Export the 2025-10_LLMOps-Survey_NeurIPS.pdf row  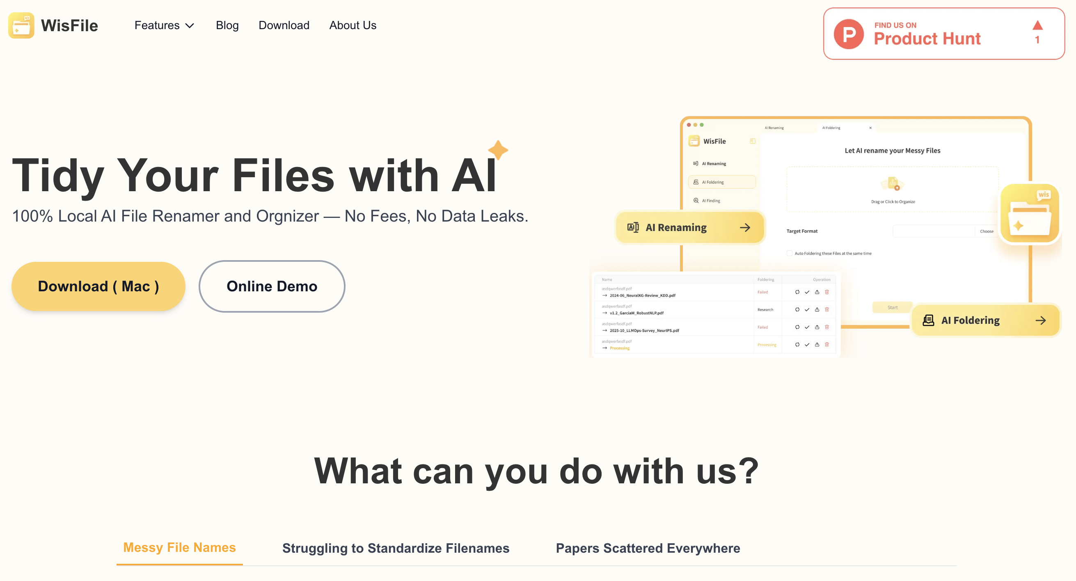coord(817,327)
